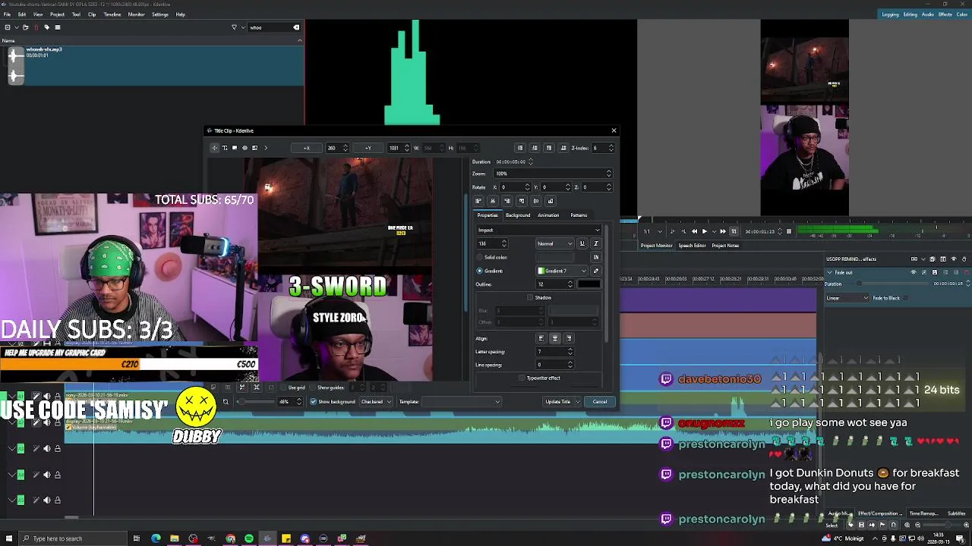Select the Add Text tool in Title Clip
972x546 pixels.
pyautogui.click(x=225, y=148)
